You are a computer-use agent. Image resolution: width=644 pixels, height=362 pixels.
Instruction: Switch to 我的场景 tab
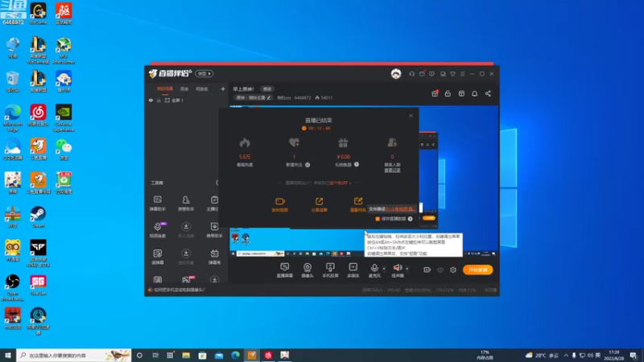pos(165,88)
